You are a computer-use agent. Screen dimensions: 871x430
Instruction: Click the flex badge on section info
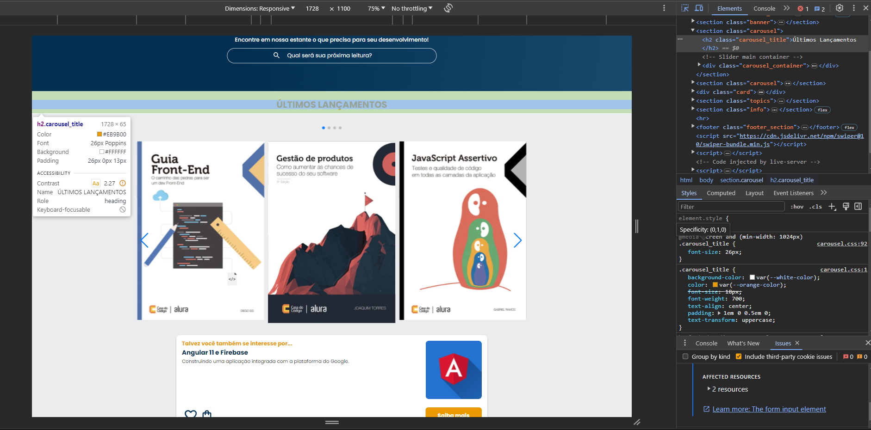[x=822, y=110]
